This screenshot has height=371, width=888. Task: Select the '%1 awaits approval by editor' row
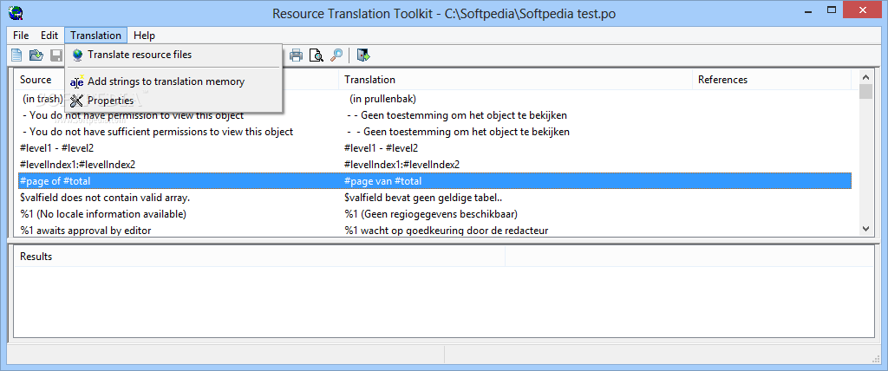click(434, 230)
